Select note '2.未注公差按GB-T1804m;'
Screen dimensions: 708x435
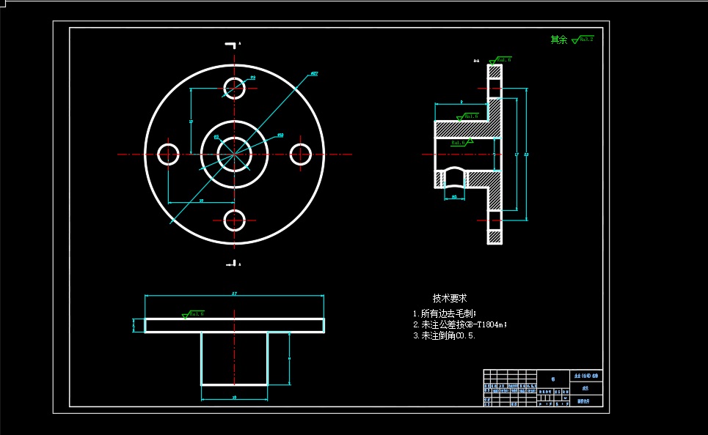460,324
